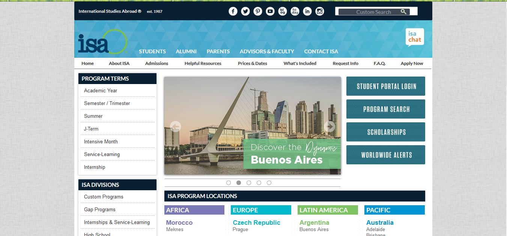Advance carousel with right arrow
The width and height of the screenshot is (507, 236).
coord(329,126)
